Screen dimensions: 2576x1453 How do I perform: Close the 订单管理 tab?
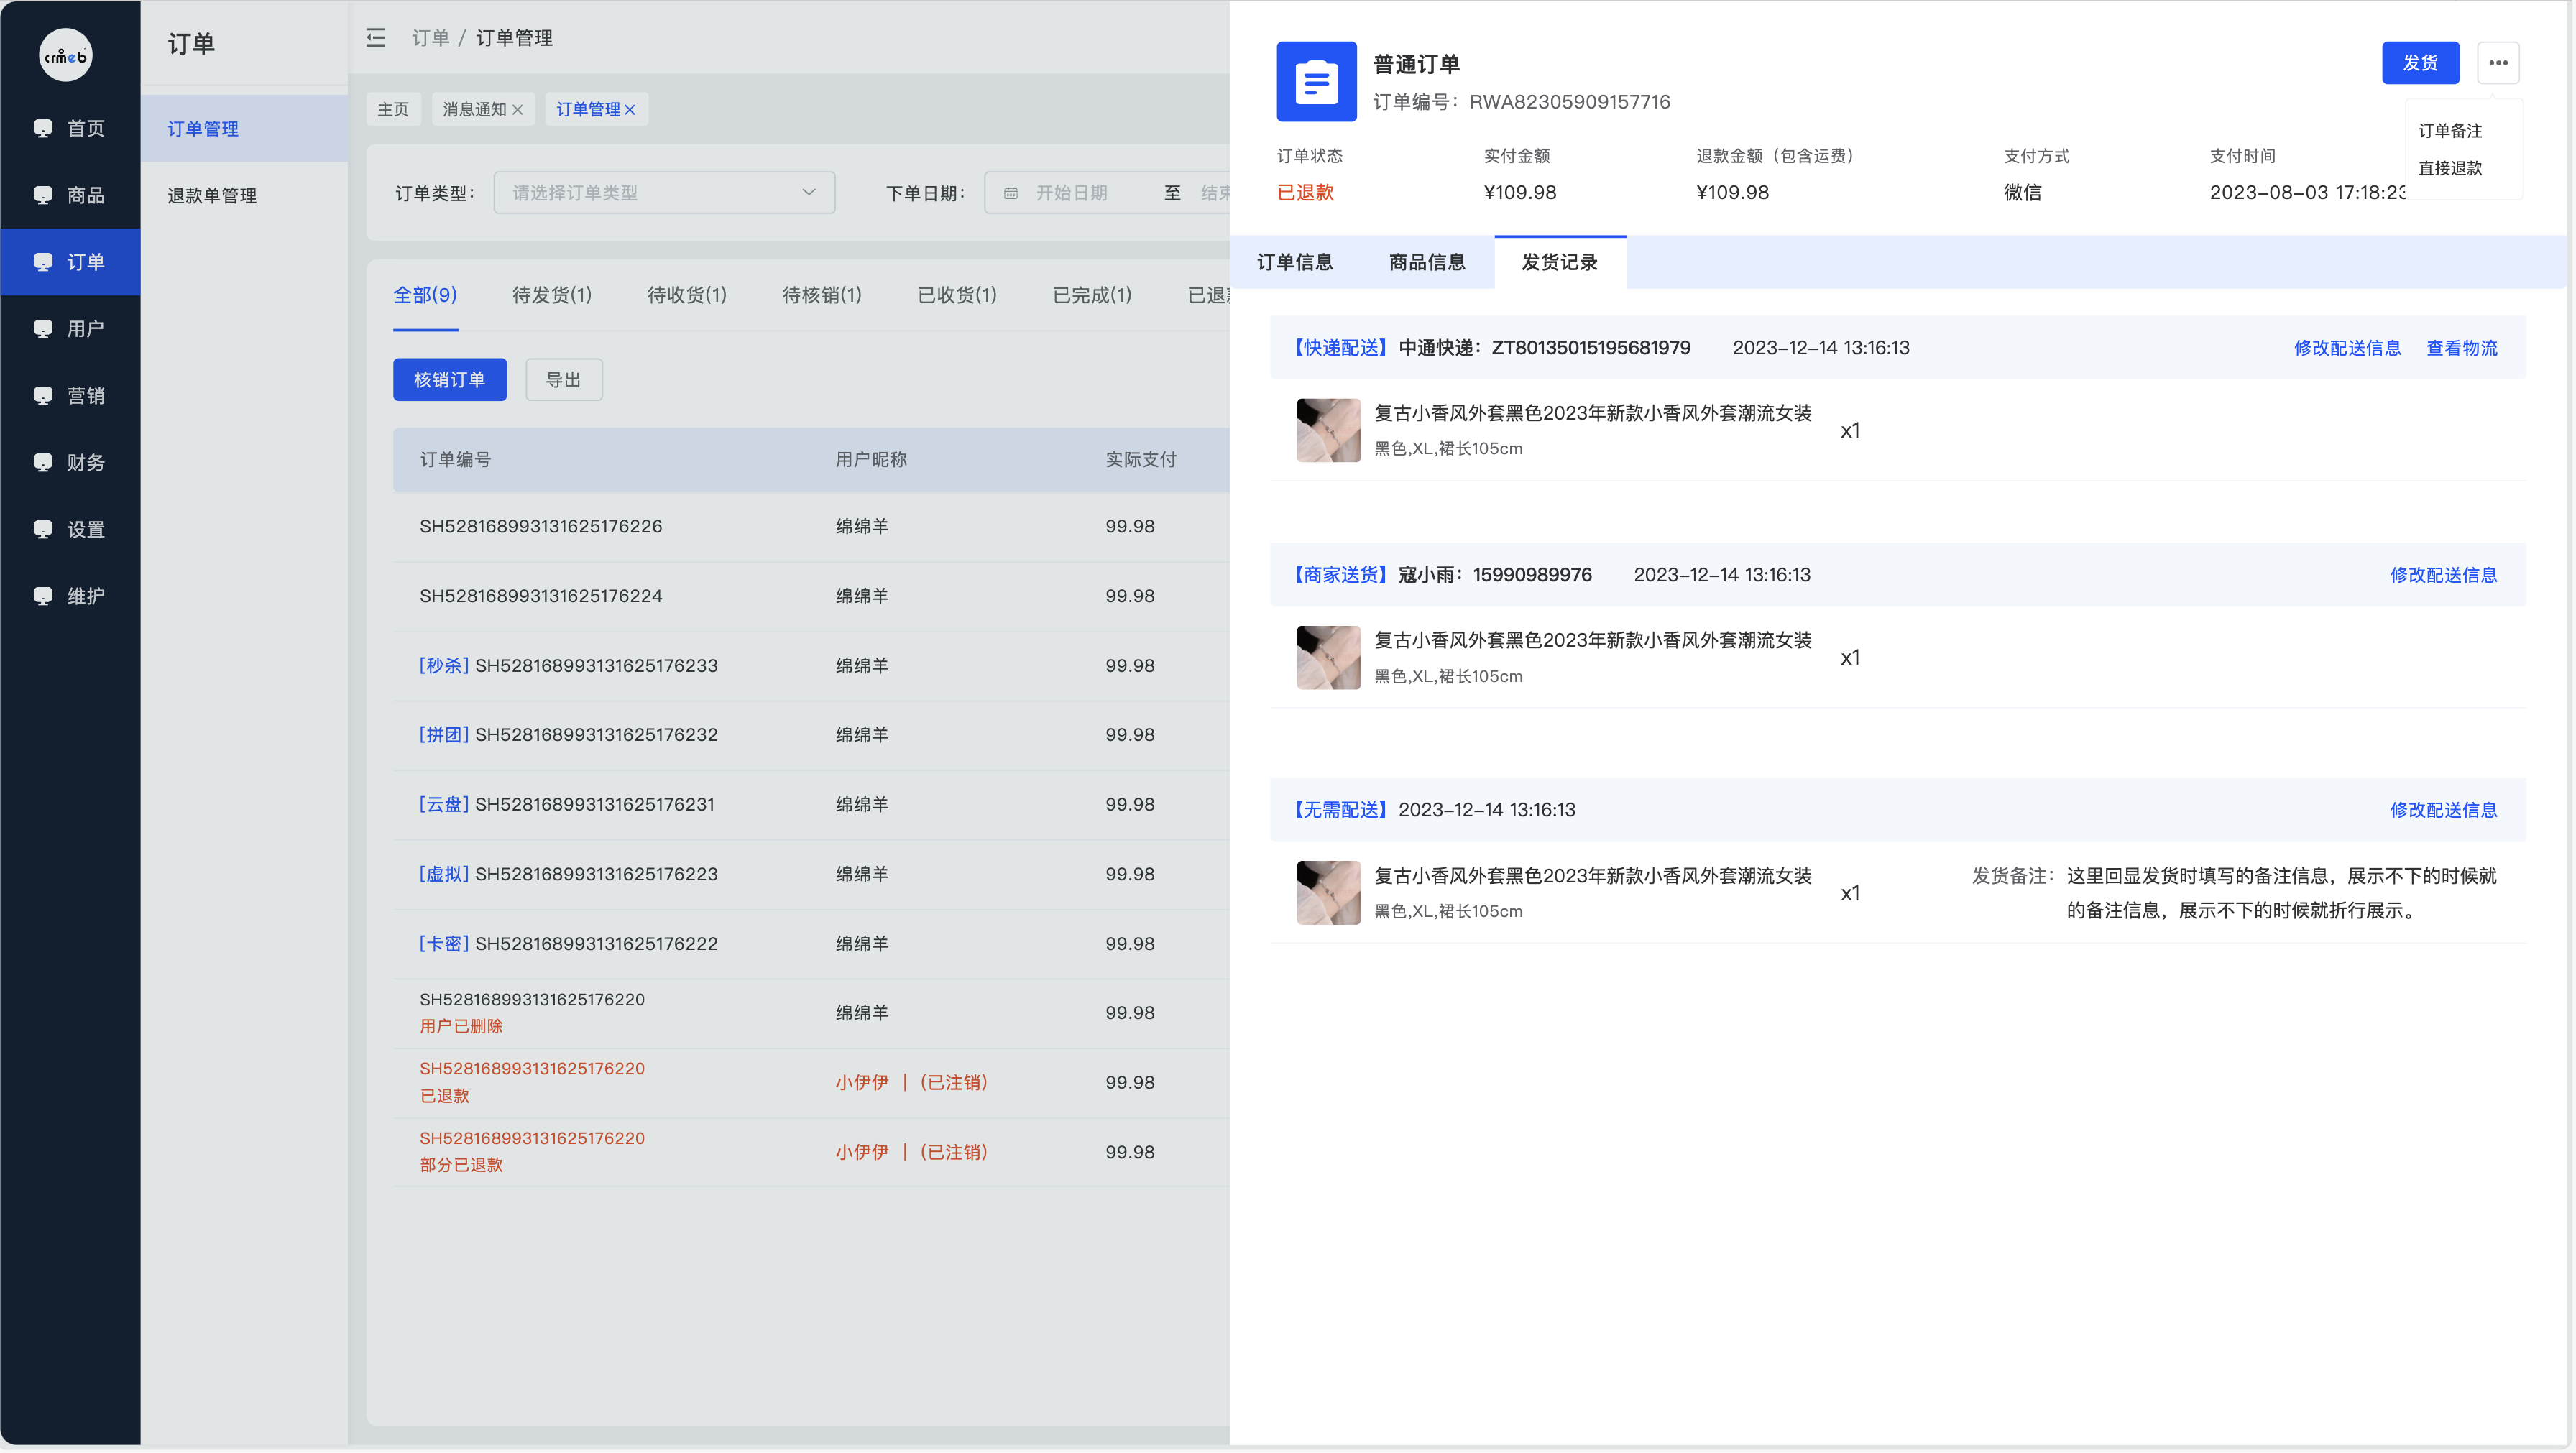[630, 110]
